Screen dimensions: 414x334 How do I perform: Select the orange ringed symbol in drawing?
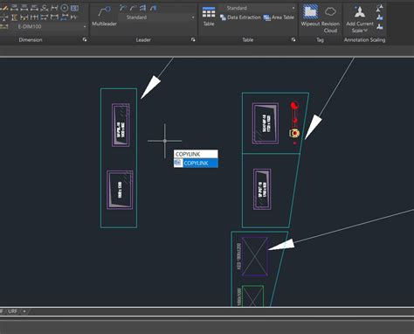[294, 133]
